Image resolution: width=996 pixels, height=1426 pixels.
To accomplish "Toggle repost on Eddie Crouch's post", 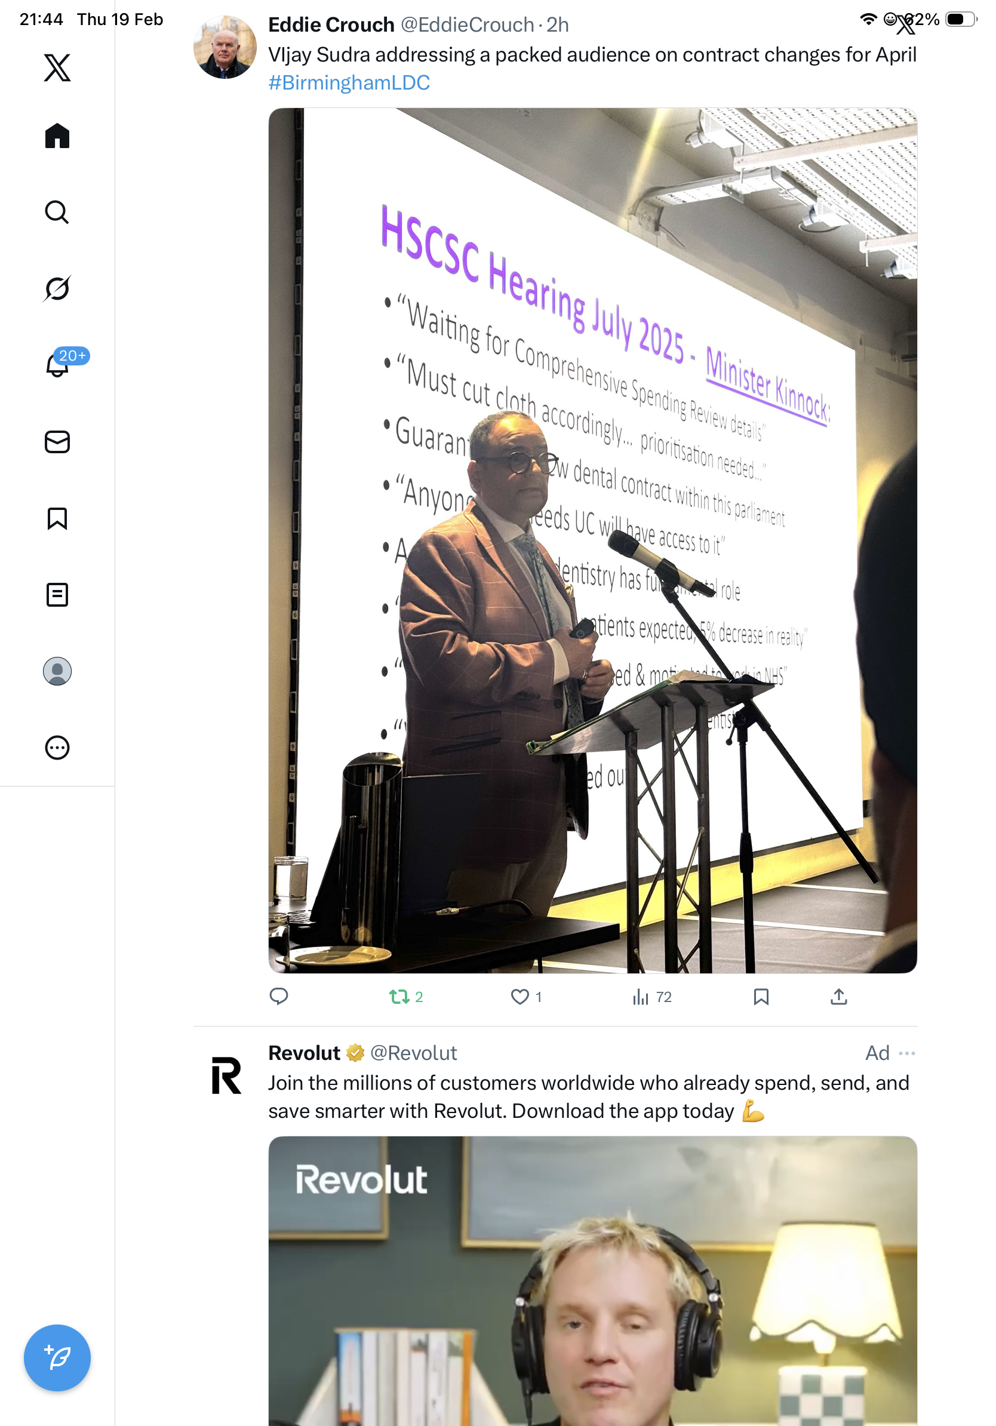I will click(x=406, y=996).
